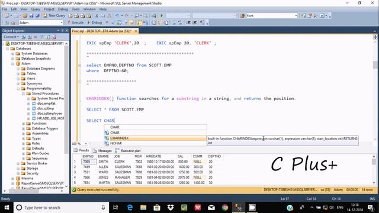
Task: Click the Start debugging play icon
Action: click(x=162, y=16)
